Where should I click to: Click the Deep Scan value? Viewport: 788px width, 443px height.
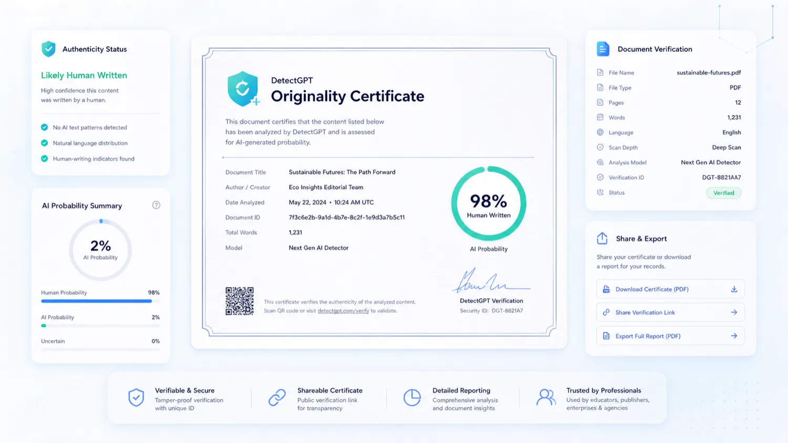[727, 147]
